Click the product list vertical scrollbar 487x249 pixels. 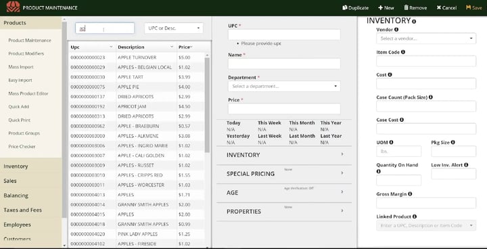pos(207,105)
